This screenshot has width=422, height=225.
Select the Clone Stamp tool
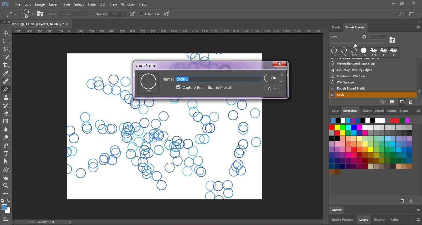click(6, 97)
